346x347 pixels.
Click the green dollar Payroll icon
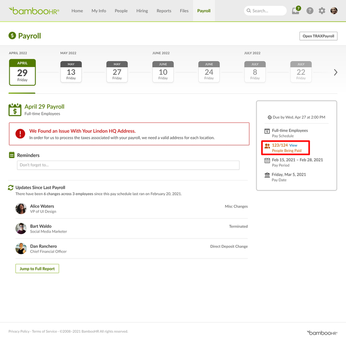click(x=12, y=36)
